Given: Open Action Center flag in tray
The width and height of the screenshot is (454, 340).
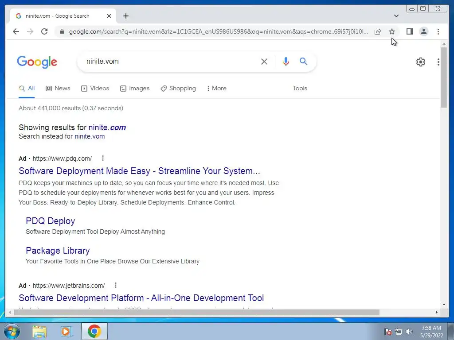Looking at the screenshot, I should pos(387,332).
